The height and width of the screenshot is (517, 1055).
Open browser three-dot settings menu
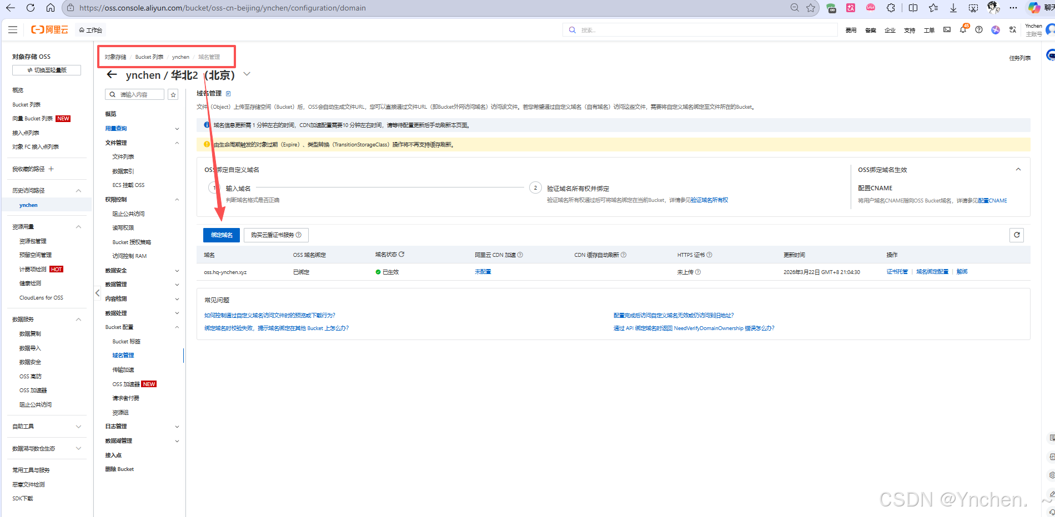click(x=1013, y=8)
